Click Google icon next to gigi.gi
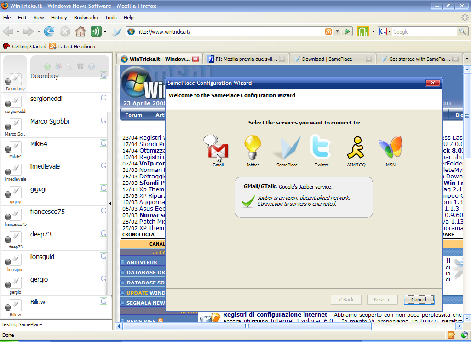The width and height of the screenshot is (471, 342). coord(103,188)
